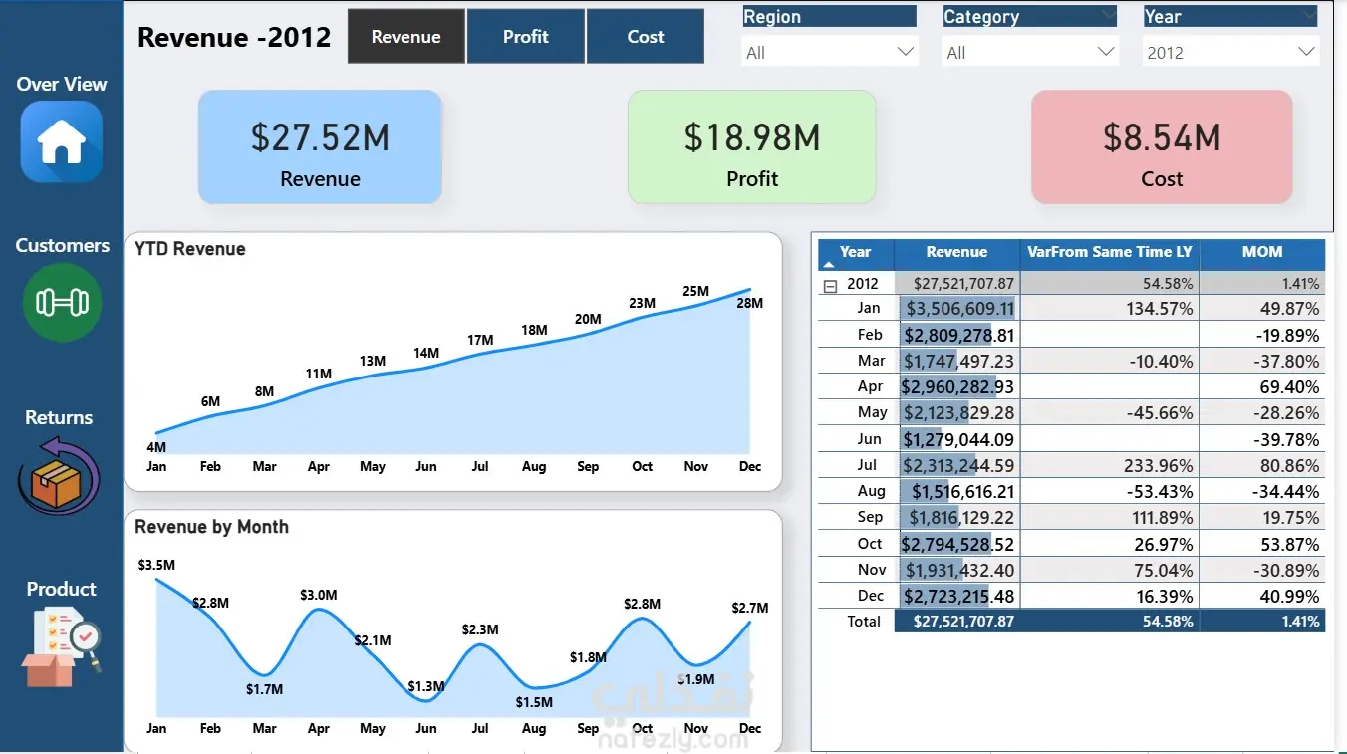Click the 28M data label on YTD chart
The image size is (1347, 754).
pos(750,303)
